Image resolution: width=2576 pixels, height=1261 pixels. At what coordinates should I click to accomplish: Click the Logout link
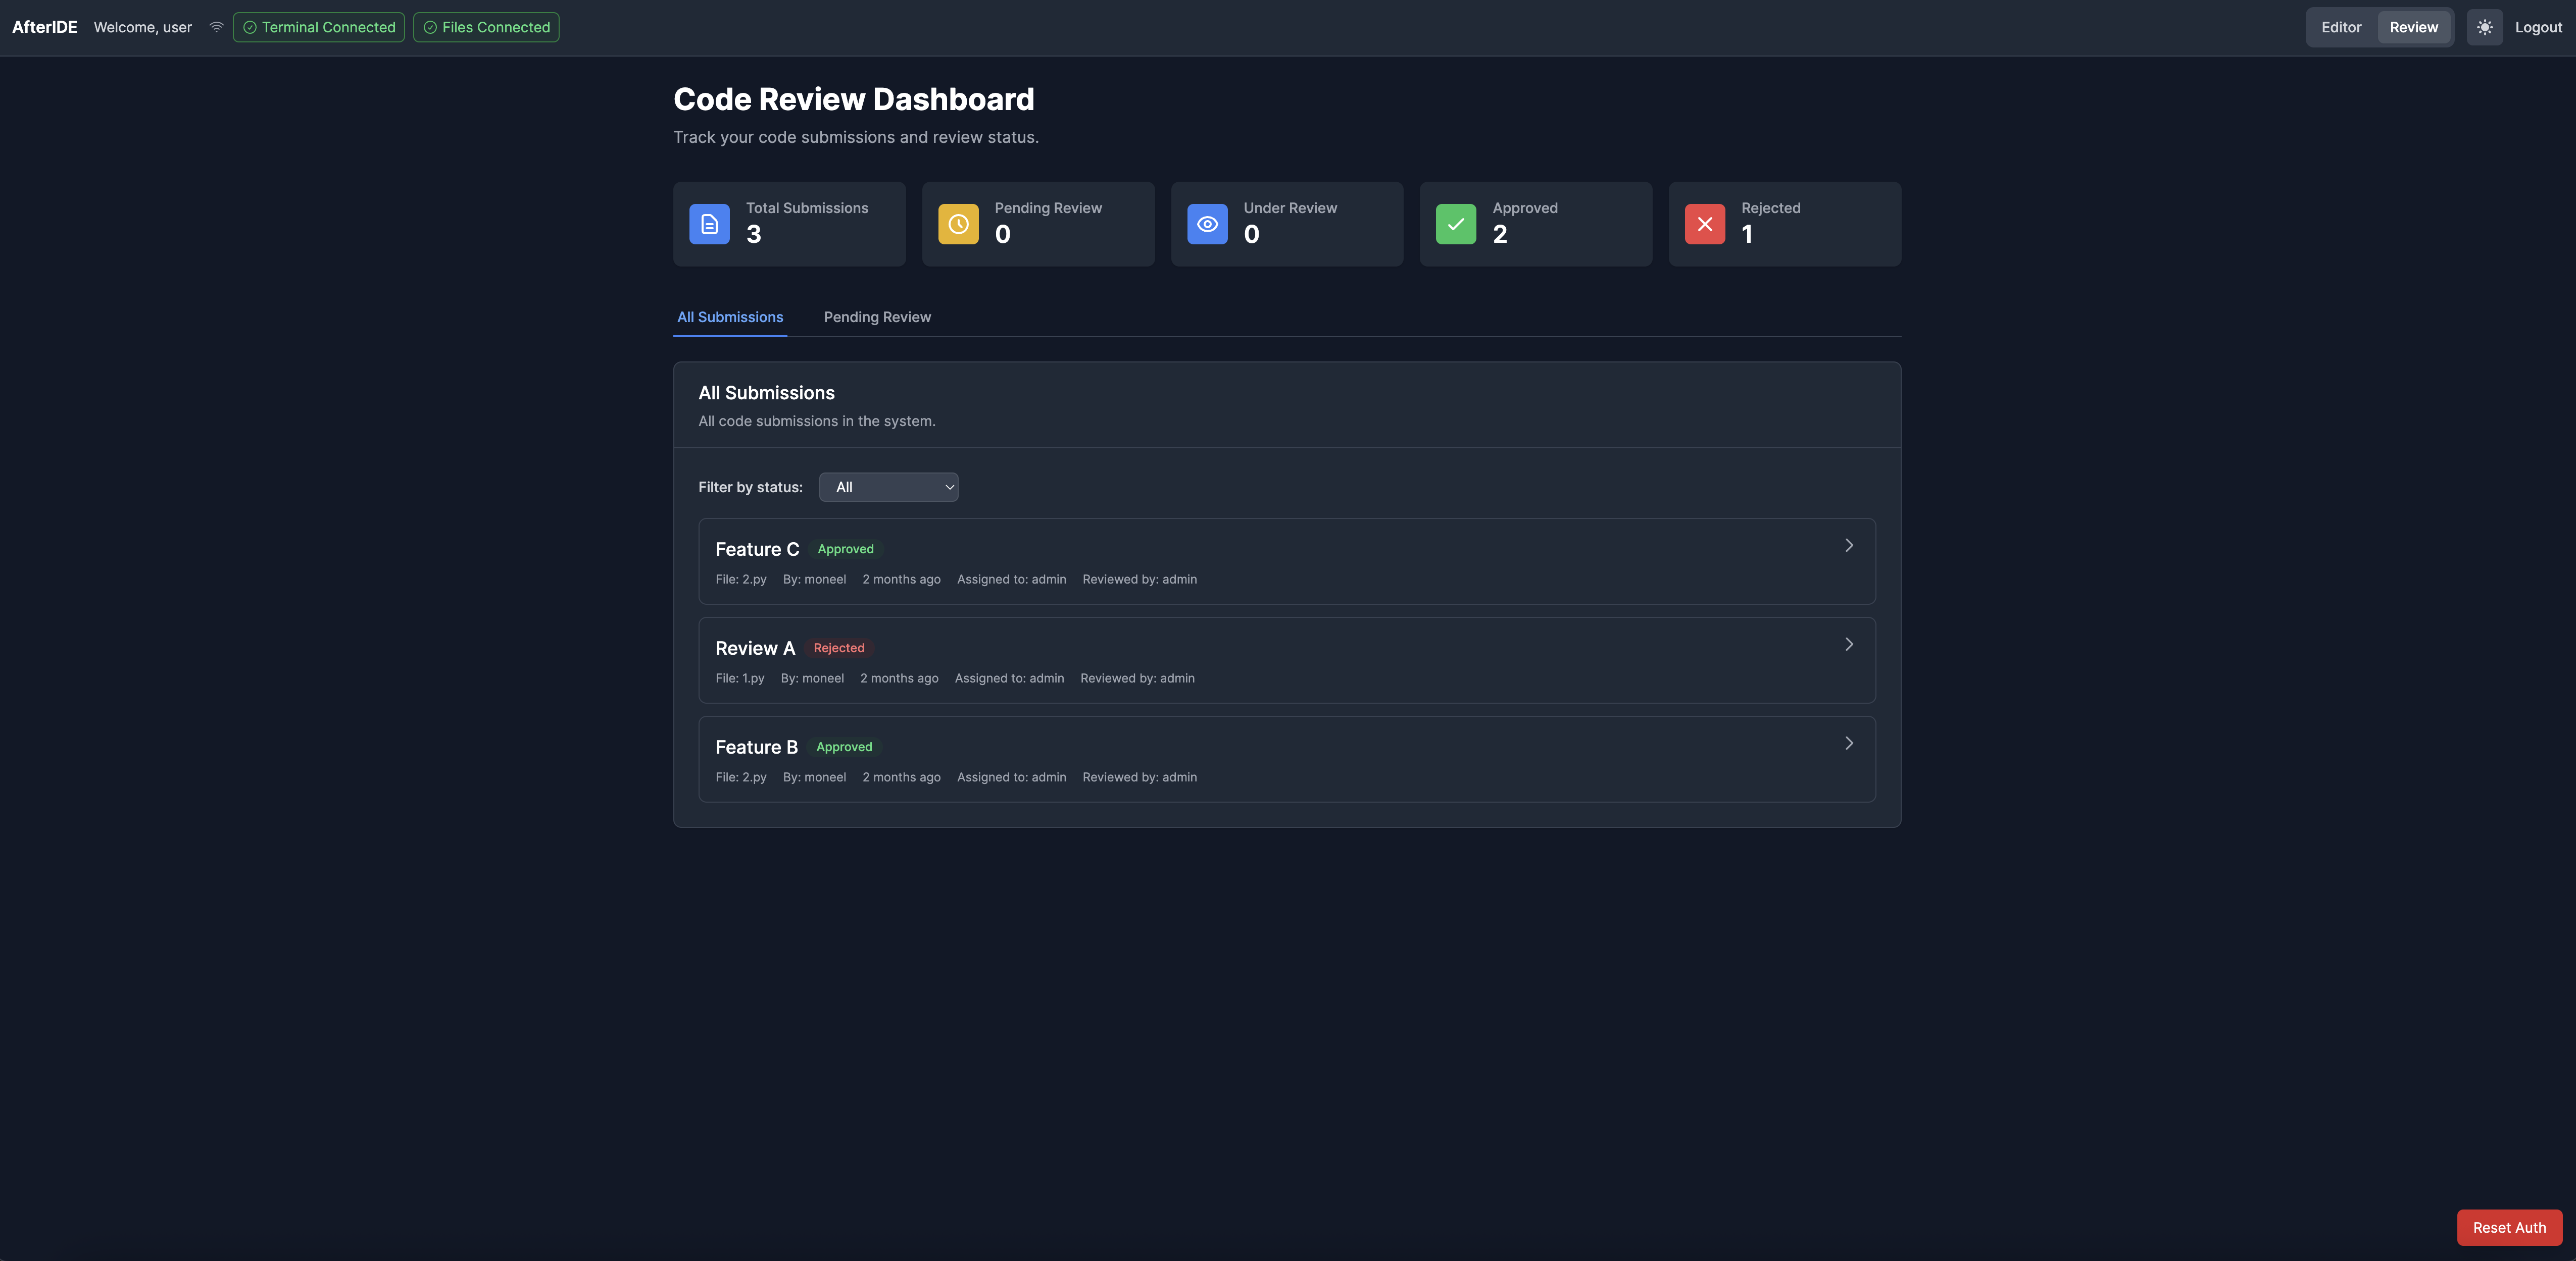(2538, 27)
